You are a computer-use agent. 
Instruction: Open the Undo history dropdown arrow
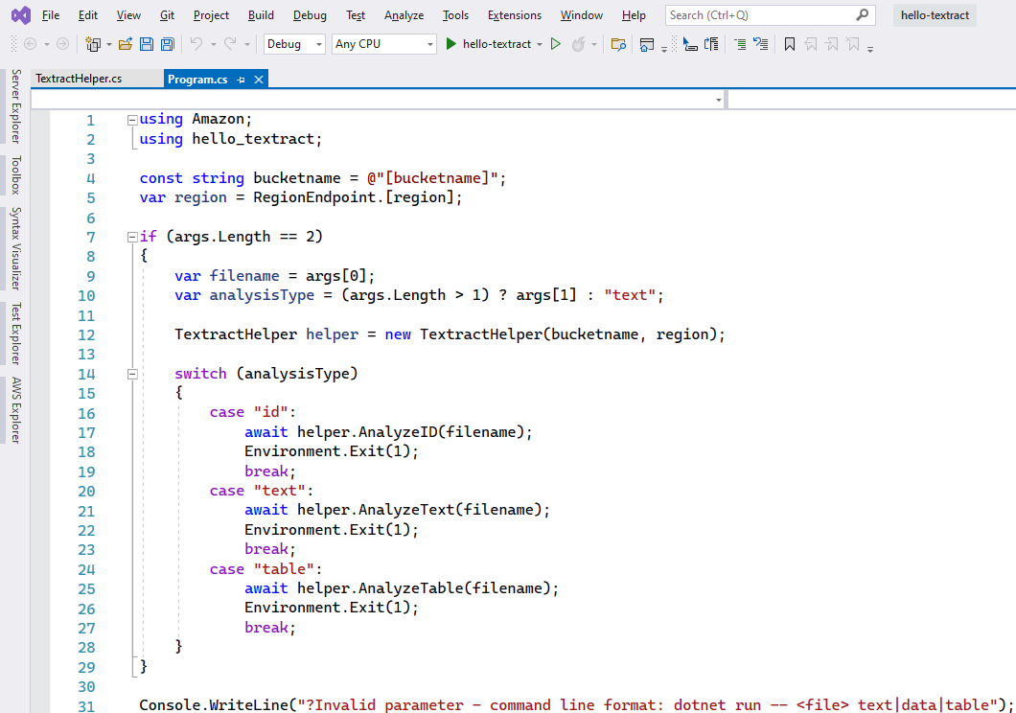pos(213,44)
